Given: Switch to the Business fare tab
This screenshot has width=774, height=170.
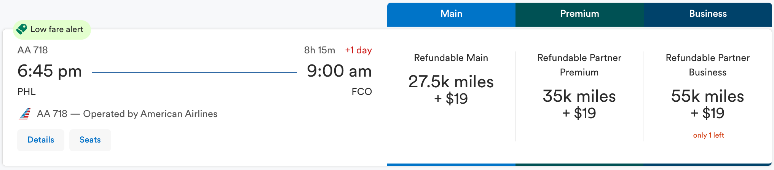Looking at the screenshot, I should [x=708, y=14].
